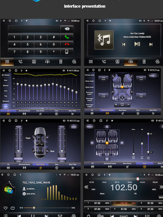Select <125Hz in the Front frequency list
The image size is (163, 217).
[18, 159]
